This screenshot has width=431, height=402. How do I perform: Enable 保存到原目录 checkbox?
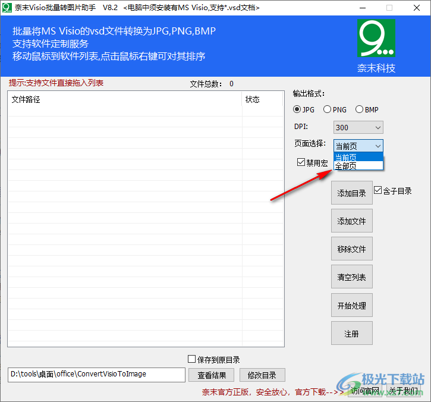(213, 359)
